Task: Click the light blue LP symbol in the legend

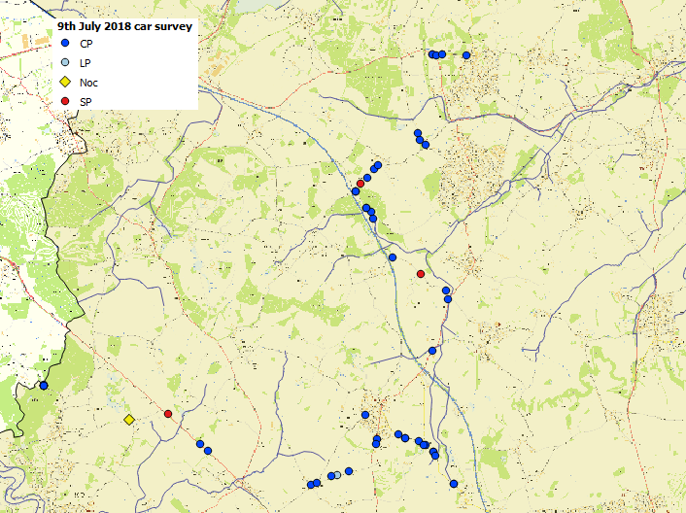Action: [65, 62]
